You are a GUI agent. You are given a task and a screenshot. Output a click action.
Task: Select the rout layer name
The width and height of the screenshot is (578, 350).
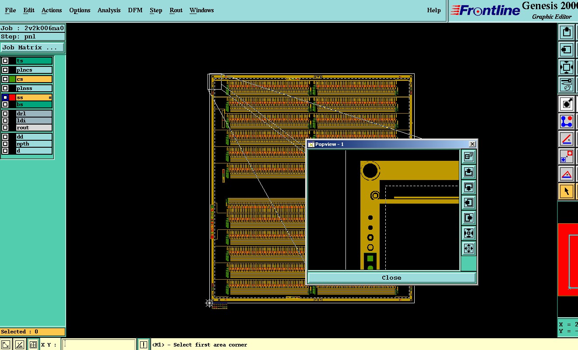(34, 128)
